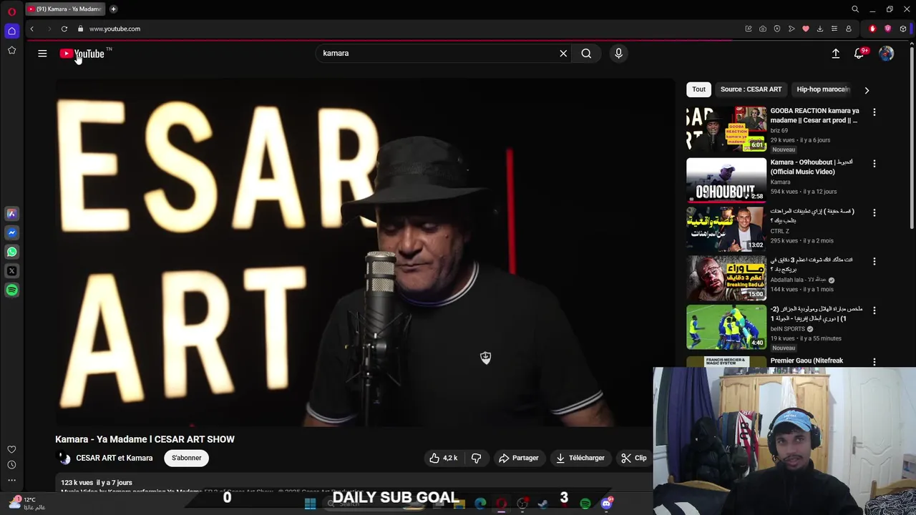The width and height of the screenshot is (916, 515).
Task: Open the account avatar menu
Action: [886, 54]
